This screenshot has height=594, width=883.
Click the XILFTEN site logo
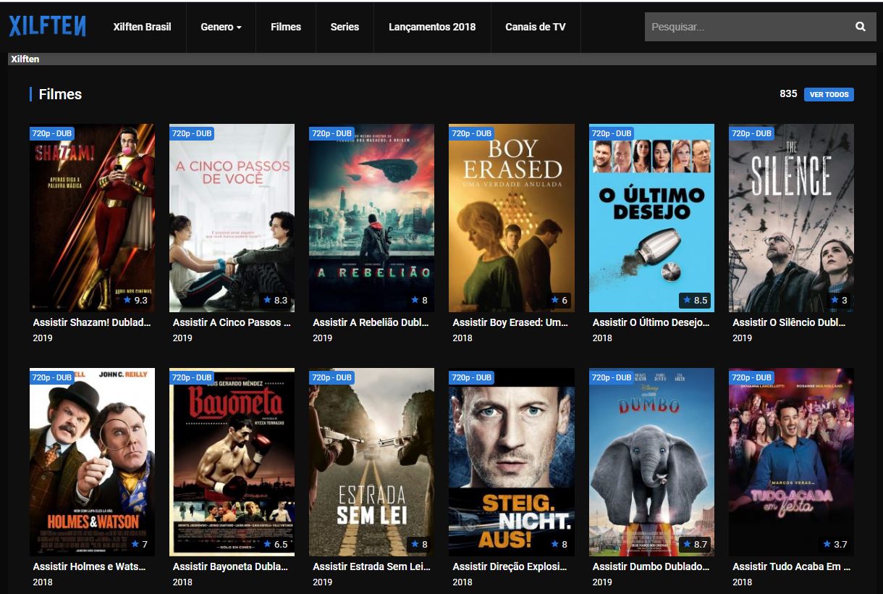[46, 26]
